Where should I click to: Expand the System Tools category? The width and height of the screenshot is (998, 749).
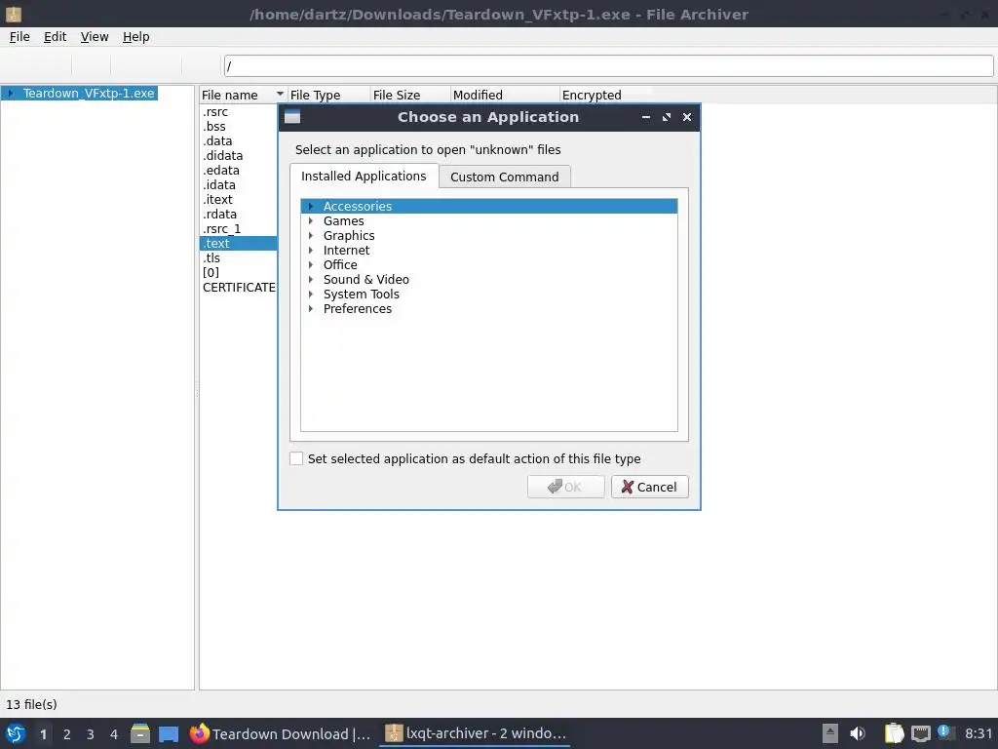[x=311, y=295]
